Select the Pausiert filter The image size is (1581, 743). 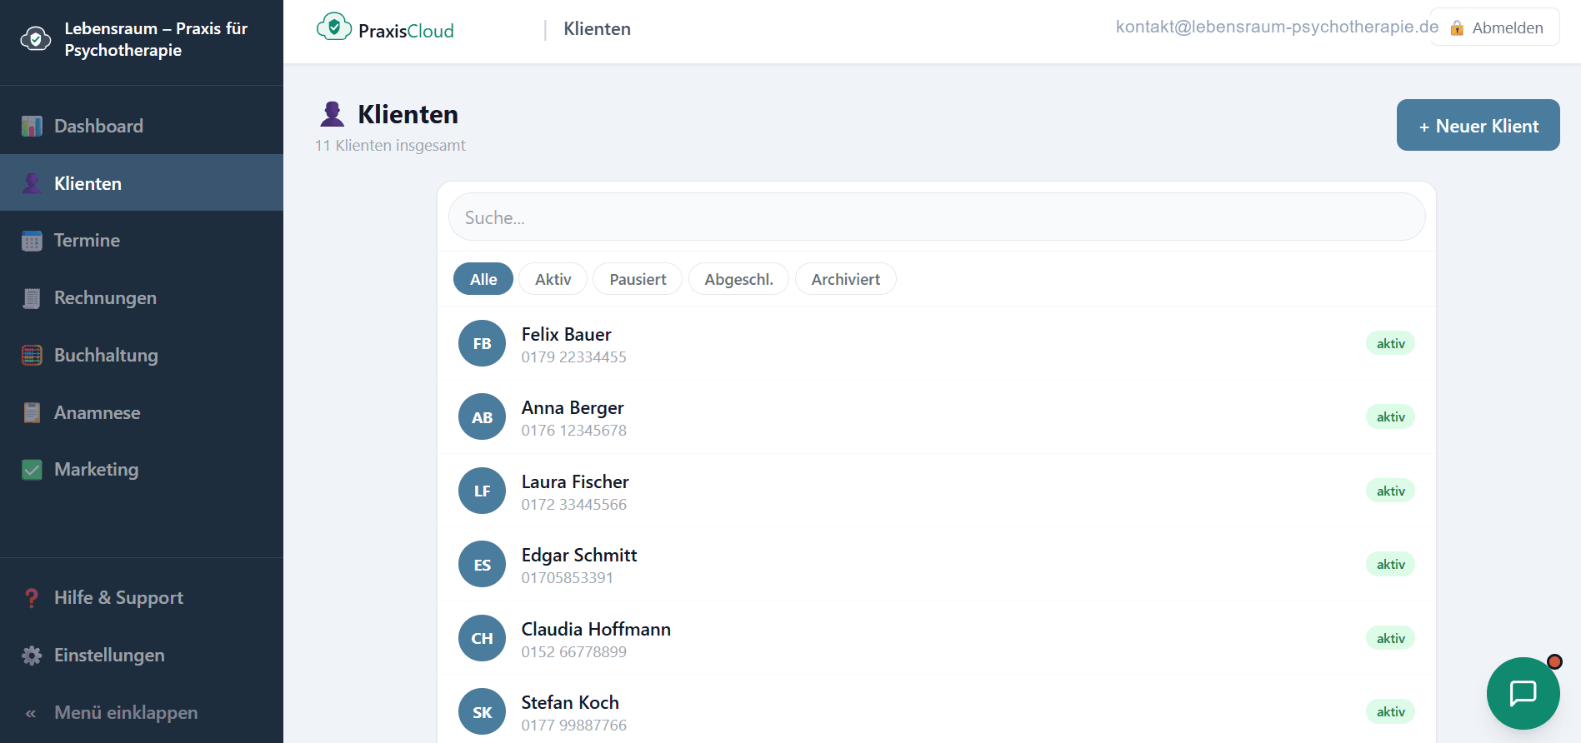click(x=638, y=279)
